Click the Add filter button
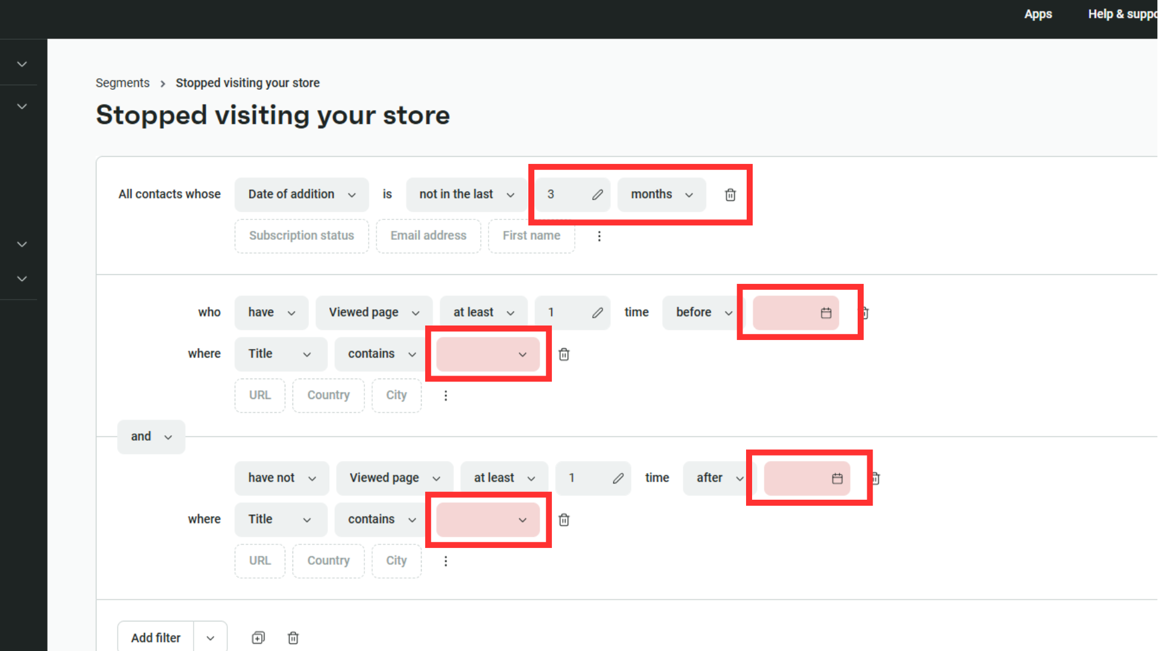 [156, 638]
